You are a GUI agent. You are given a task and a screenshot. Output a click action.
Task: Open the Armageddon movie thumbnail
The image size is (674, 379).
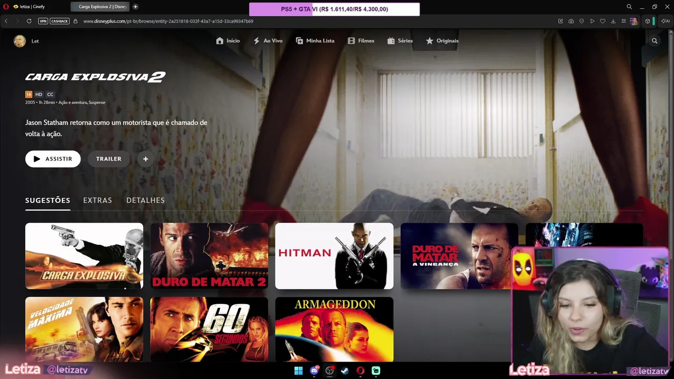[x=334, y=330]
